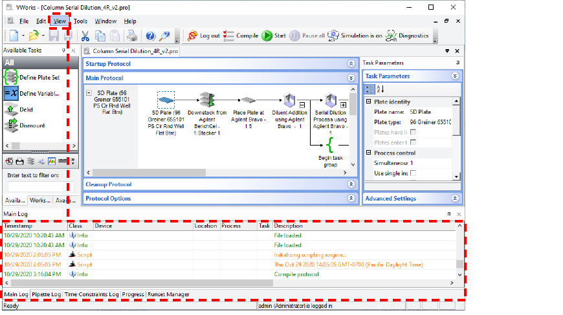Screen dimensions: 563x315
Task: Click the Print toolbar icon
Action: [132, 36]
